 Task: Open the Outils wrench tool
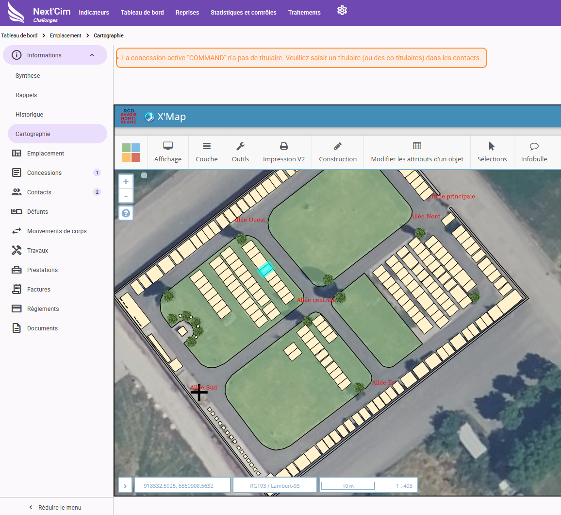coord(240,152)
